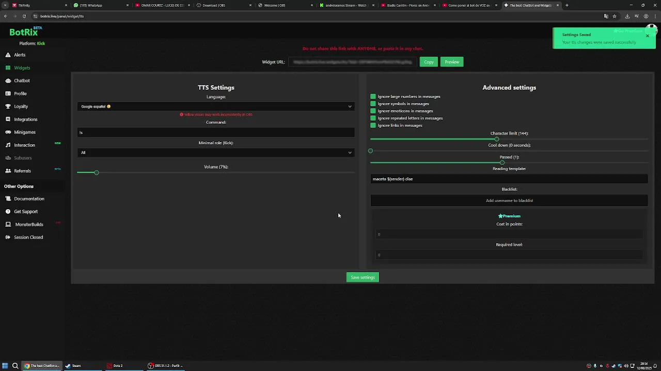Click the BotRix logo
This screenshot has height=371, width=661.
(24, 32)
